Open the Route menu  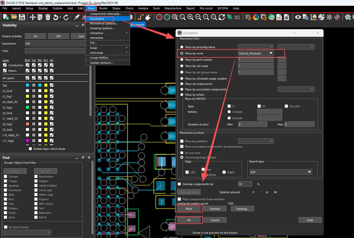[103, 8]
